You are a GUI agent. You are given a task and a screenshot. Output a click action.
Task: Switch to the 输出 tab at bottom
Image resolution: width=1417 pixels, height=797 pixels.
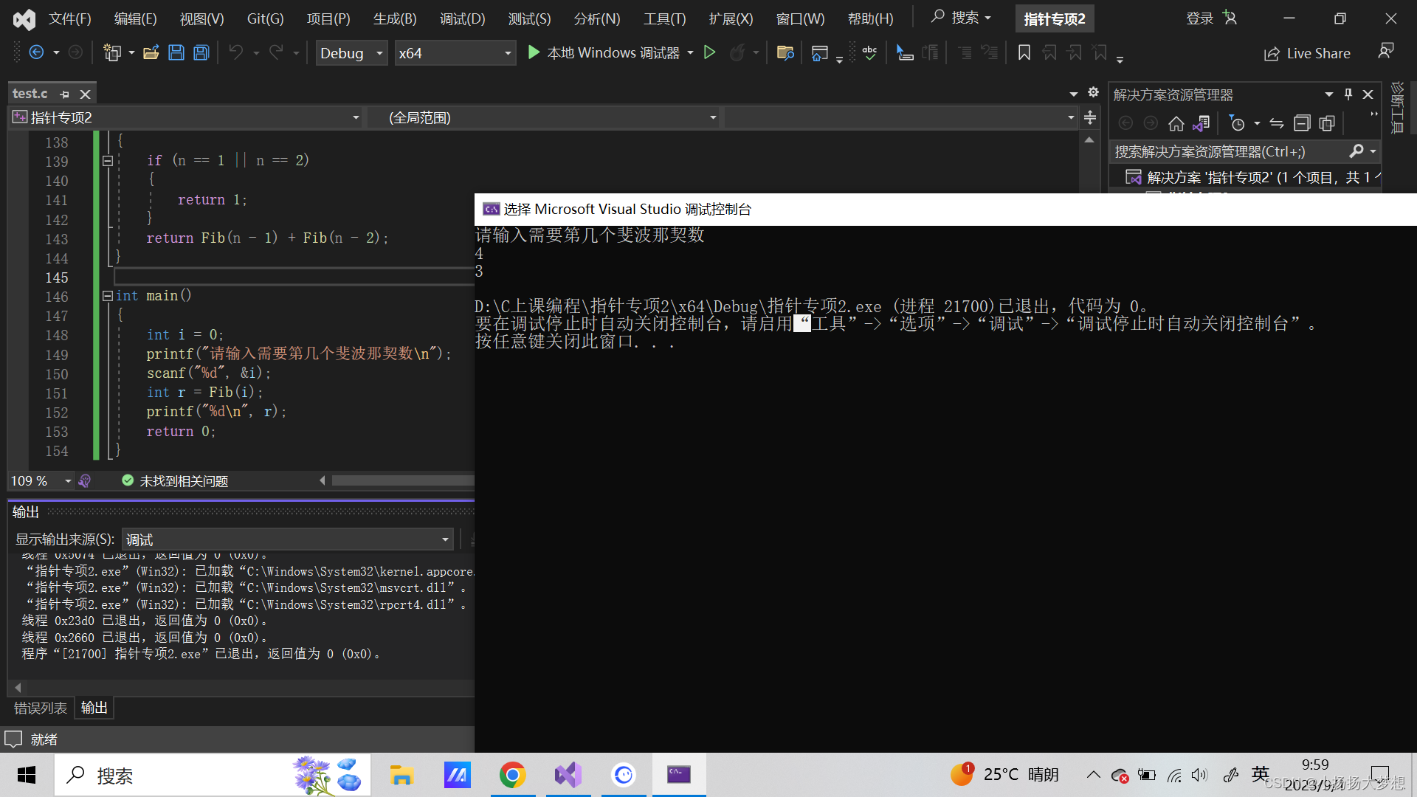point(94,708)
